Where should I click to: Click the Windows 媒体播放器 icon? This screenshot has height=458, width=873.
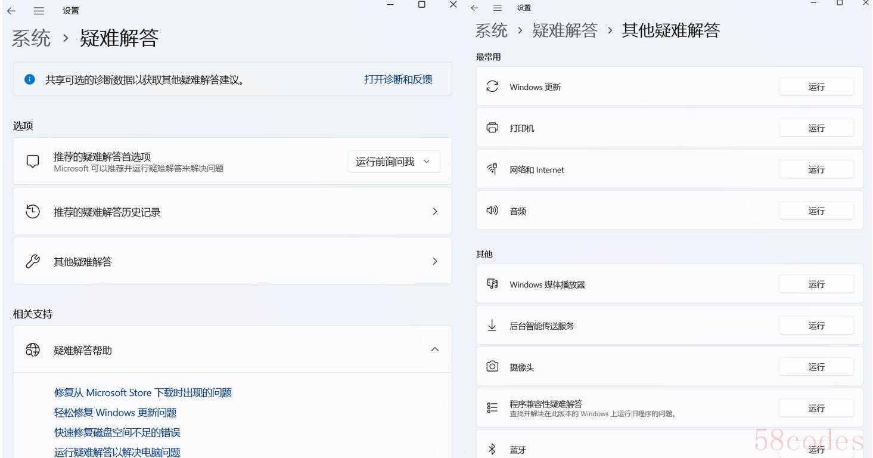pyautogui.click(x=492, y=284)
